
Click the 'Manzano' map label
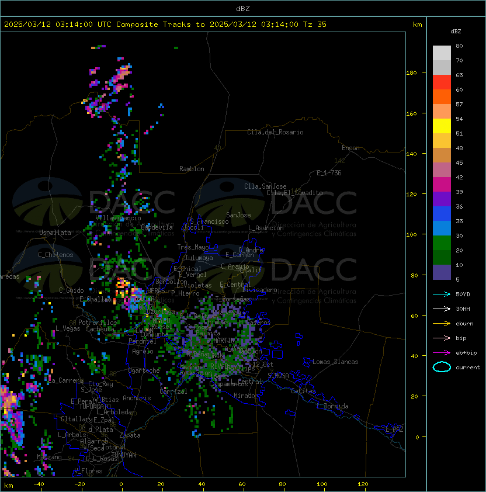coord(49,457)
